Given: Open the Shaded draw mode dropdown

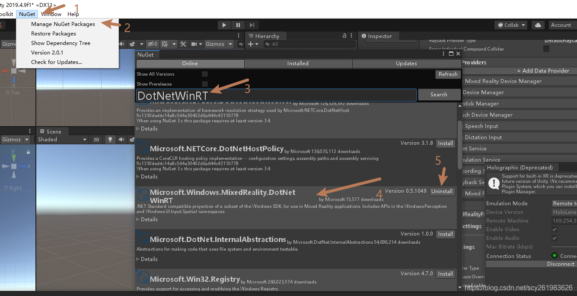Looking at the screenshot, I should pos(62,140).
